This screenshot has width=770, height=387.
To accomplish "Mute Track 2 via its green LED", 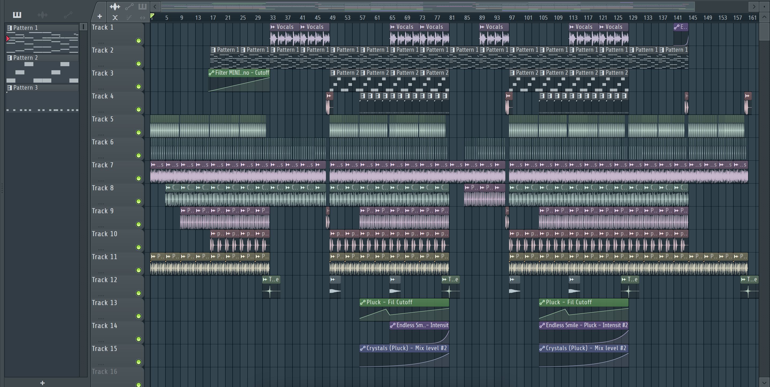I will [138, 64].
